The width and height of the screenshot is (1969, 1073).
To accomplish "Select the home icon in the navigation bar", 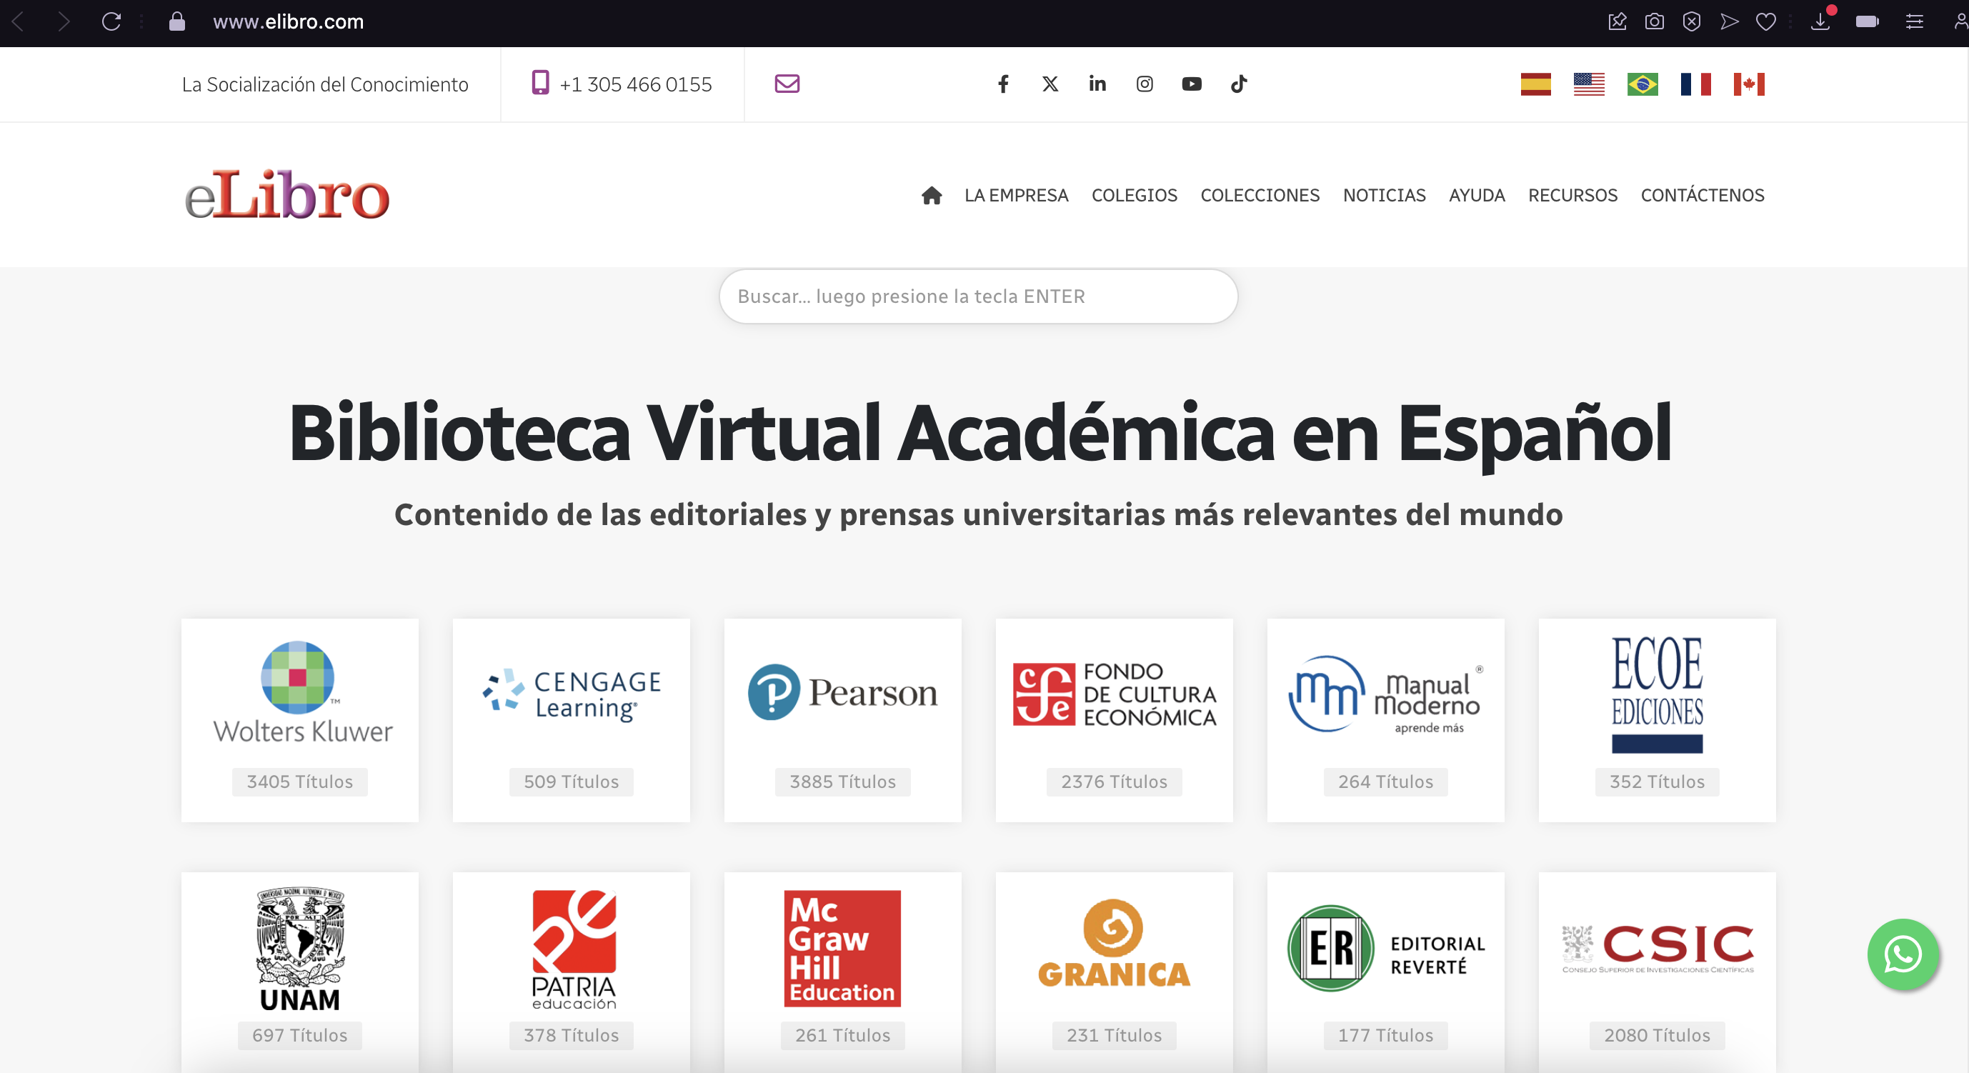I will click(x=932, y=196).
